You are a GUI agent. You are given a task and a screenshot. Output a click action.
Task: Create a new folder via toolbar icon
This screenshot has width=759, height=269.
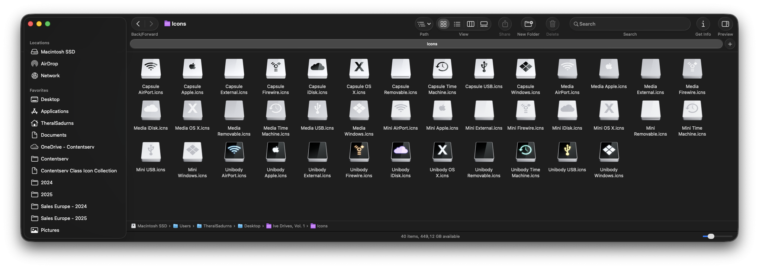coord(528,24)
